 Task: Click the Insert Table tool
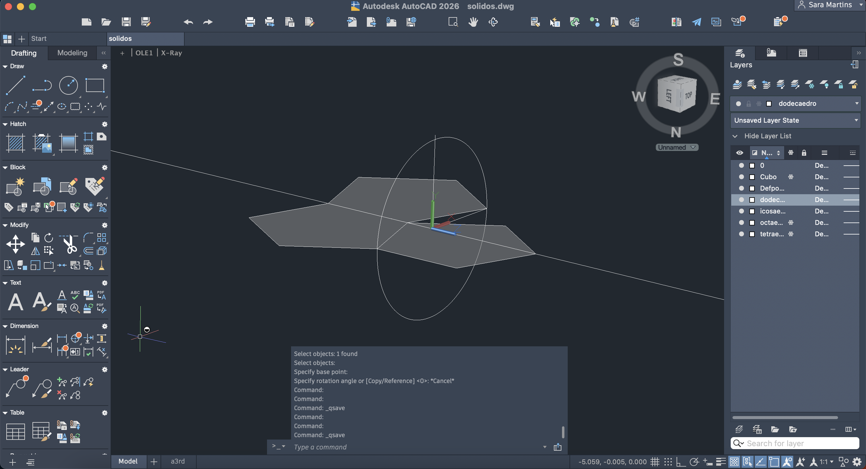click(x=15, y=431)
